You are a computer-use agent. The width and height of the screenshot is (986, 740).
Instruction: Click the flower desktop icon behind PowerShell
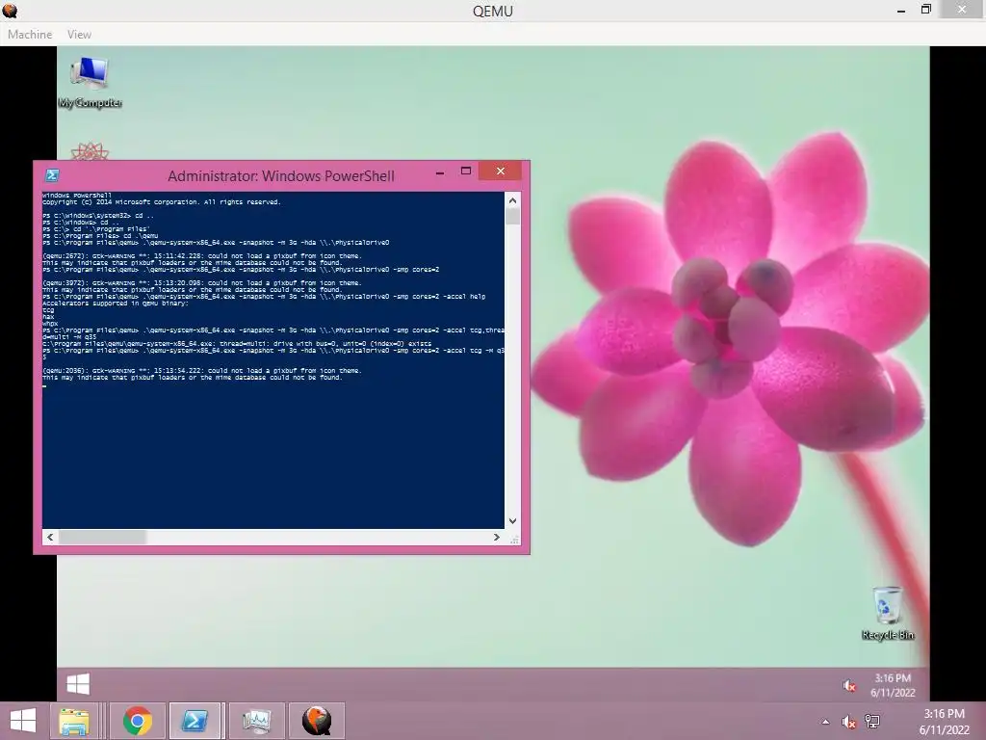(90, 151)
